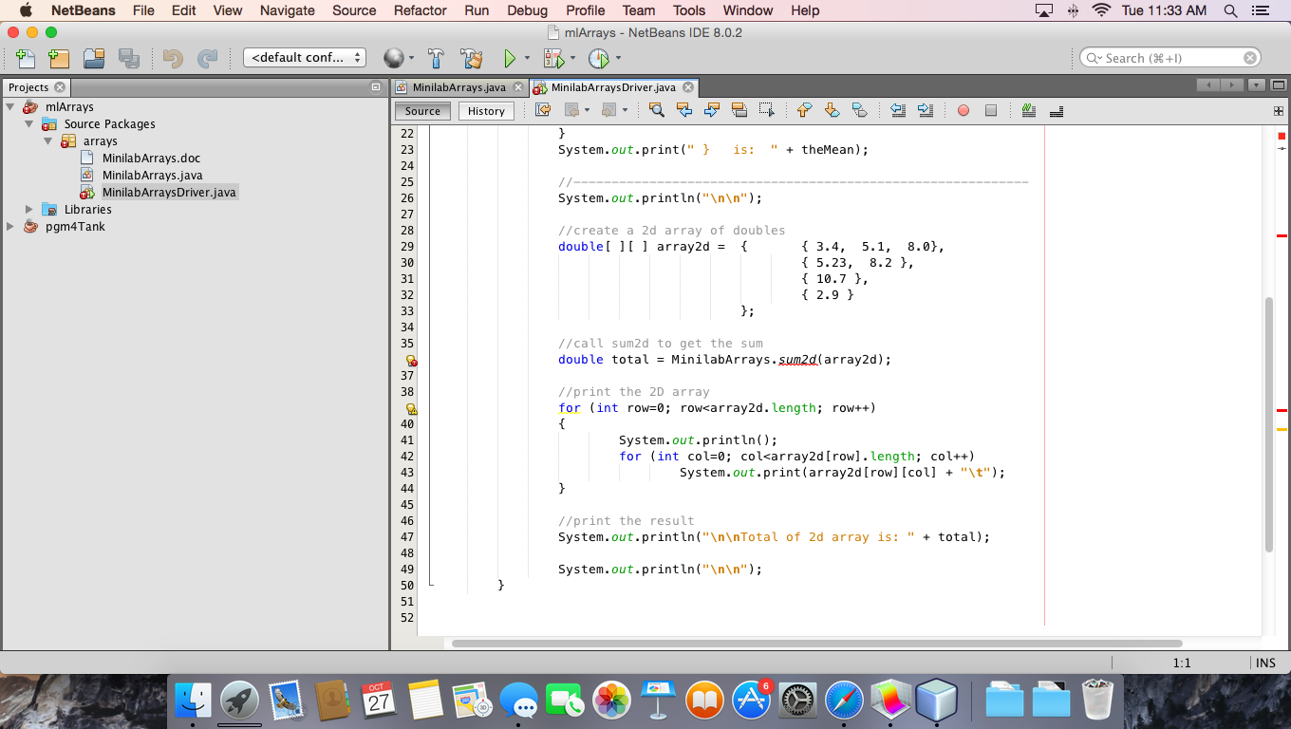
Task: Toggle the rectangular selection mode
Action: click(x=767, y=110)
